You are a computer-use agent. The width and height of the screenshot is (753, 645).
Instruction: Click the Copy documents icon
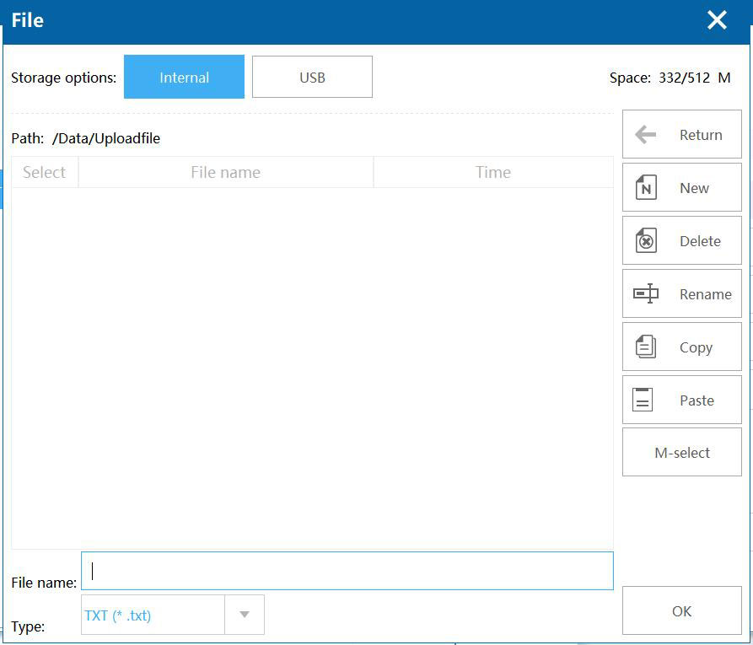pos(646,347)
